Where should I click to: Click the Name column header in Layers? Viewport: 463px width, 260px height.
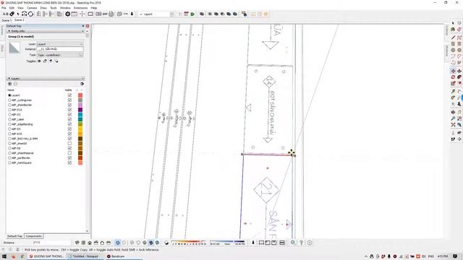(11, 90)
